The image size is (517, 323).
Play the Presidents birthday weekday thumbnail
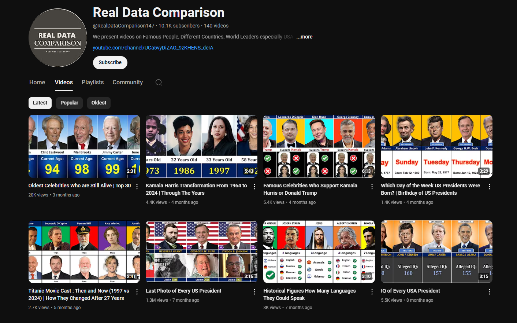click(x=436, y=146)
